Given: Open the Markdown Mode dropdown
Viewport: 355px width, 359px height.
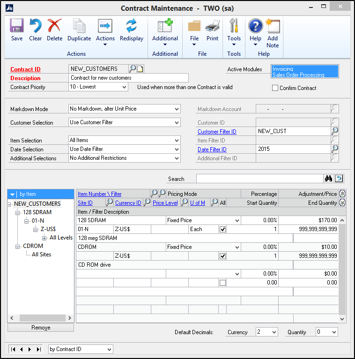Looking at the screenshot, I should pos(177,109).
